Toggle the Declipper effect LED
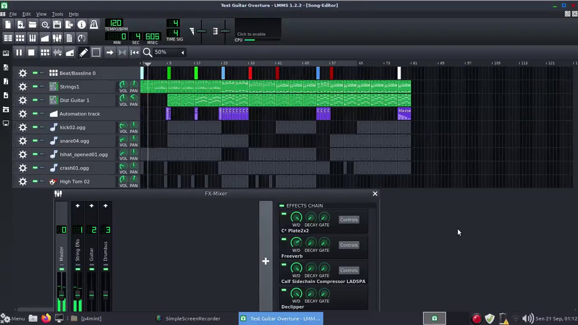This screenshot has height=325, width=578. coord(284,290)
